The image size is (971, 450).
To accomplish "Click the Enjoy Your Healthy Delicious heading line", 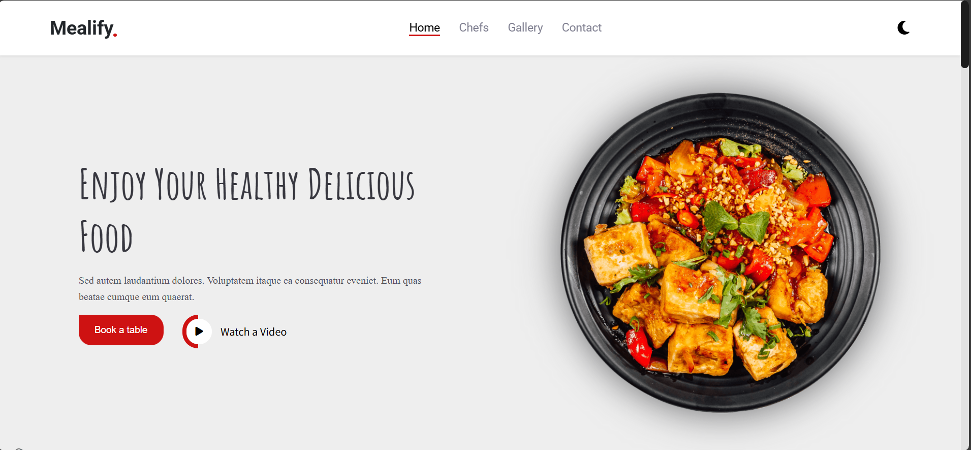I will tap(247, 185).
